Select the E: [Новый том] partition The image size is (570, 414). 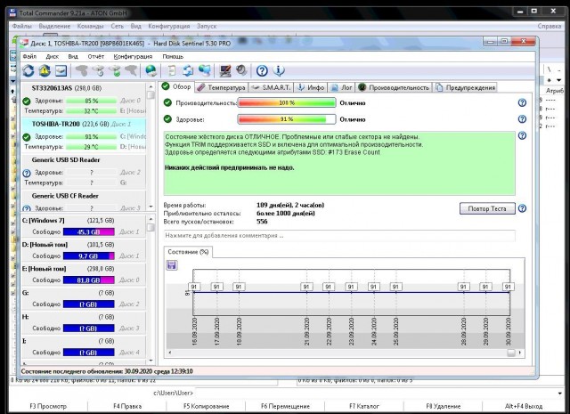pos(84,274)
